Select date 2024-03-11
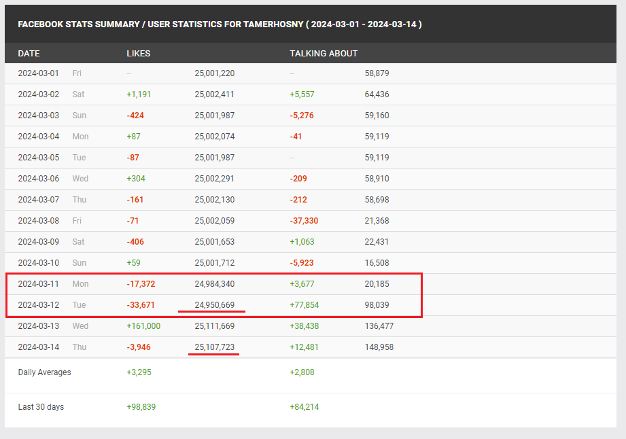626x439 pixels. pos(38,284)
